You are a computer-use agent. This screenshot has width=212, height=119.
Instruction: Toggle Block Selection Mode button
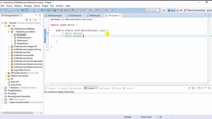[34, 10]
